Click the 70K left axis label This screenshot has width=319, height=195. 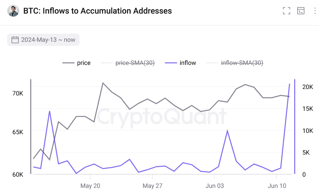[x=18, y=93]
